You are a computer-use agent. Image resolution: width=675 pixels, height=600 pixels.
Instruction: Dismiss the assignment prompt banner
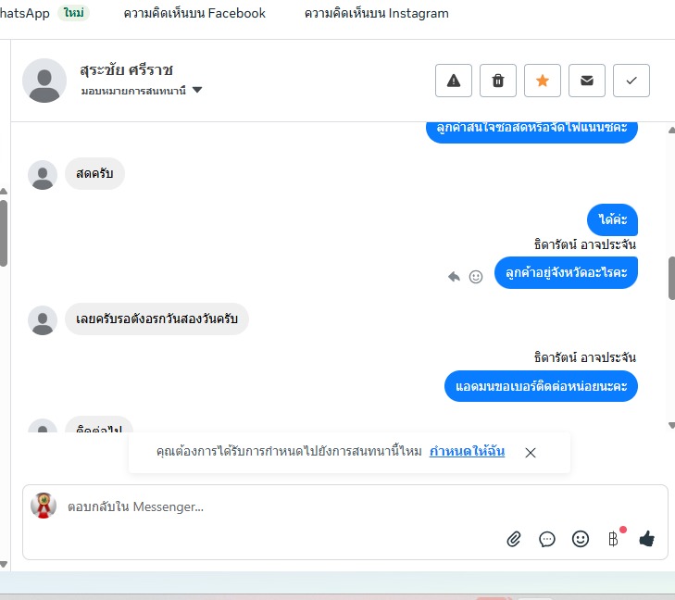pyautogui.click(x=531, y=453)
